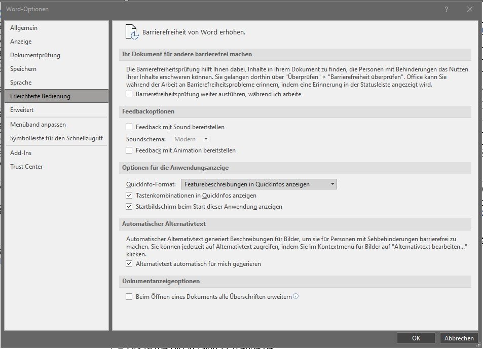This screenshot has height=349, width=483.
Task: Enable Feedback mit Sound bereitstellen
Action: [x=129, y=127]
